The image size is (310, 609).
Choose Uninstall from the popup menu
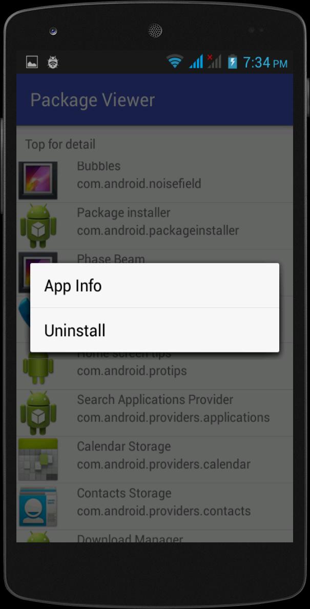click(x=154, y=330)
